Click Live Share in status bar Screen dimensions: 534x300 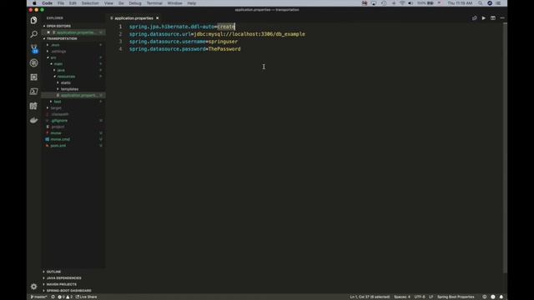[x=86, y=297]
